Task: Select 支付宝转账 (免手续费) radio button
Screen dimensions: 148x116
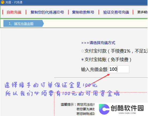Action: point(82,59)
